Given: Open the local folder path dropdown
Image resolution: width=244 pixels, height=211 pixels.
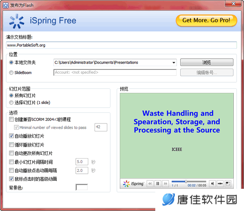Looking at the screenshot, I should (x=173, y=63).
